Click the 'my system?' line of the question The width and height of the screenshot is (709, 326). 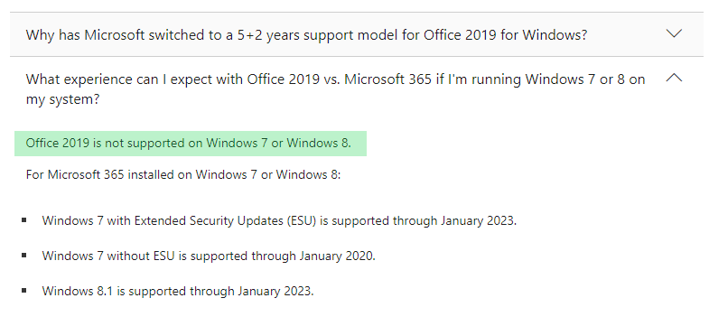coord(62,99)
